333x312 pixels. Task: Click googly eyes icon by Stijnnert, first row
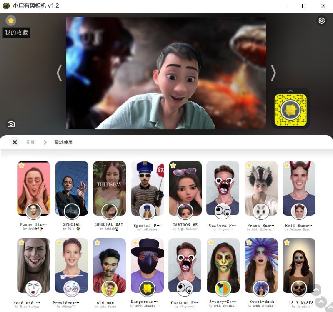[x=223, y=211]
